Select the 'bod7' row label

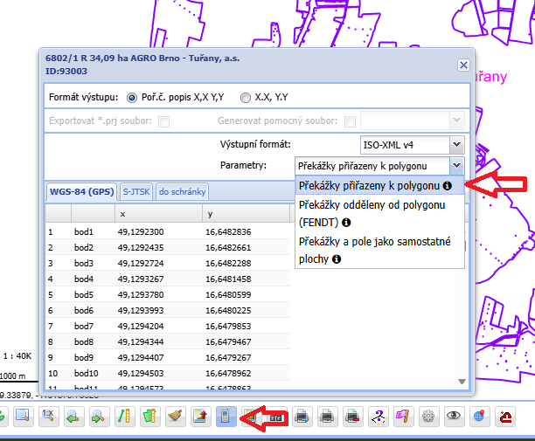tap(84, 326)
